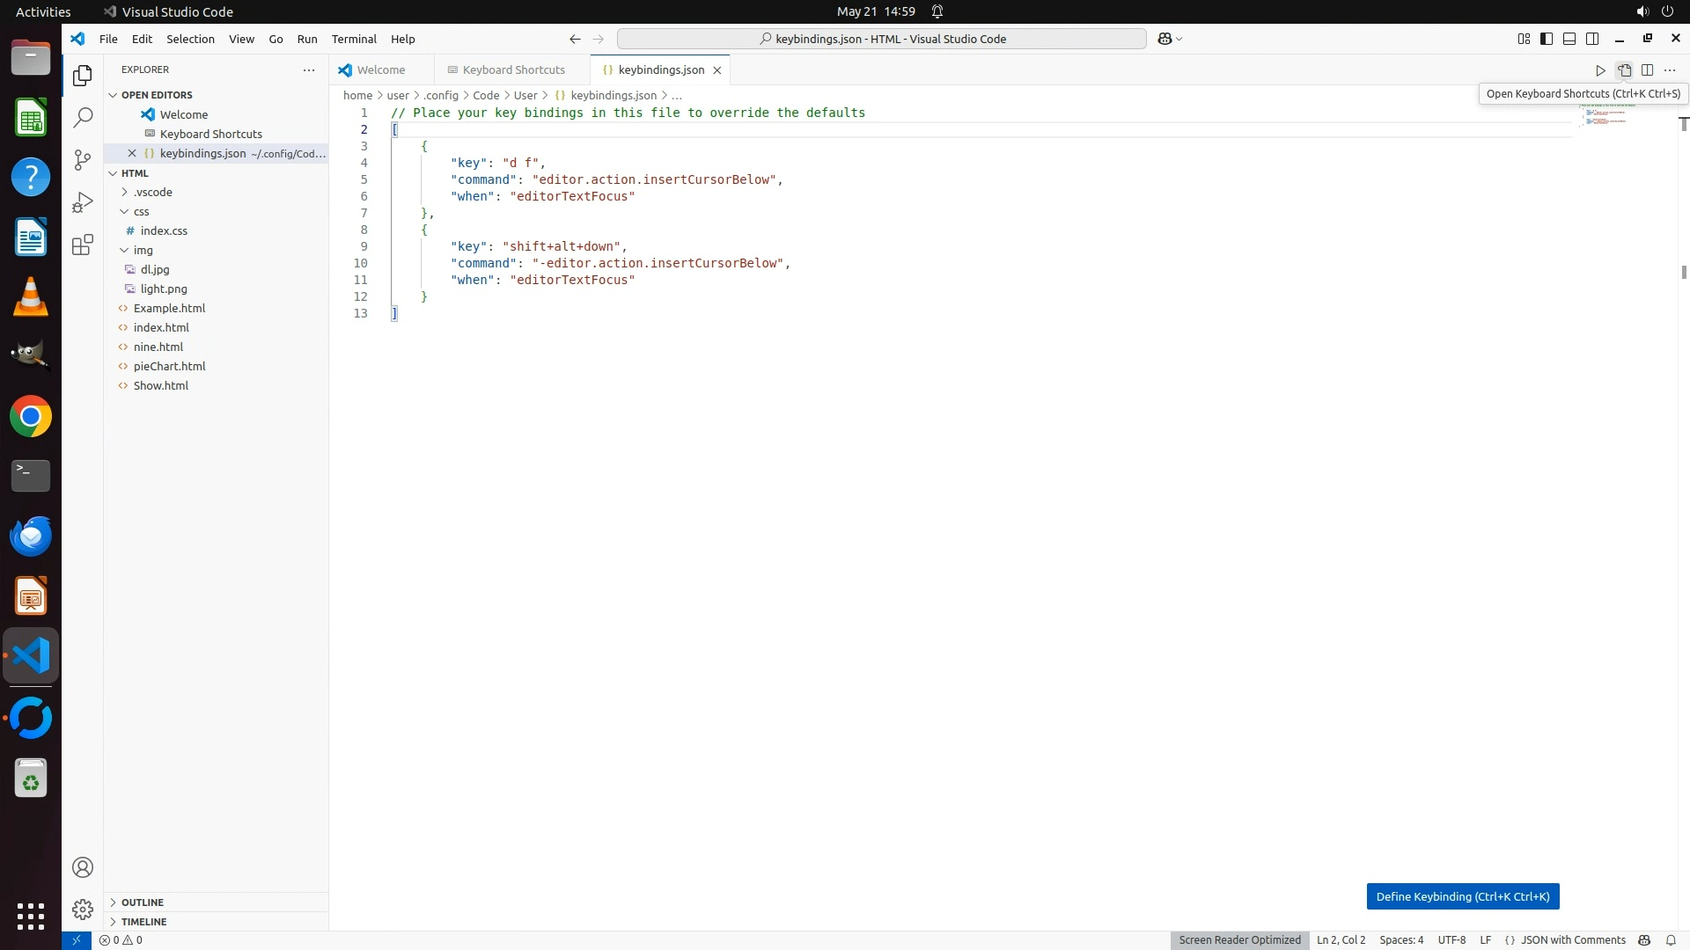
Task: Click the Split Editor Right icon
Action: 1647,70
